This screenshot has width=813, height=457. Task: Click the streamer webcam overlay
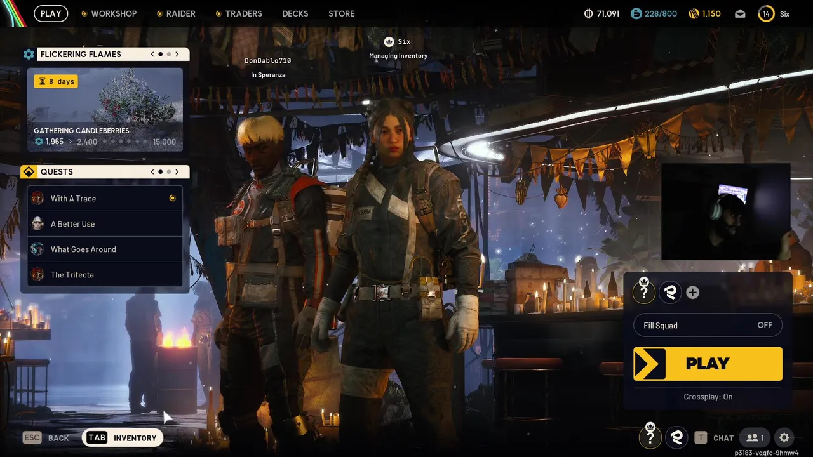click(725, 212)
